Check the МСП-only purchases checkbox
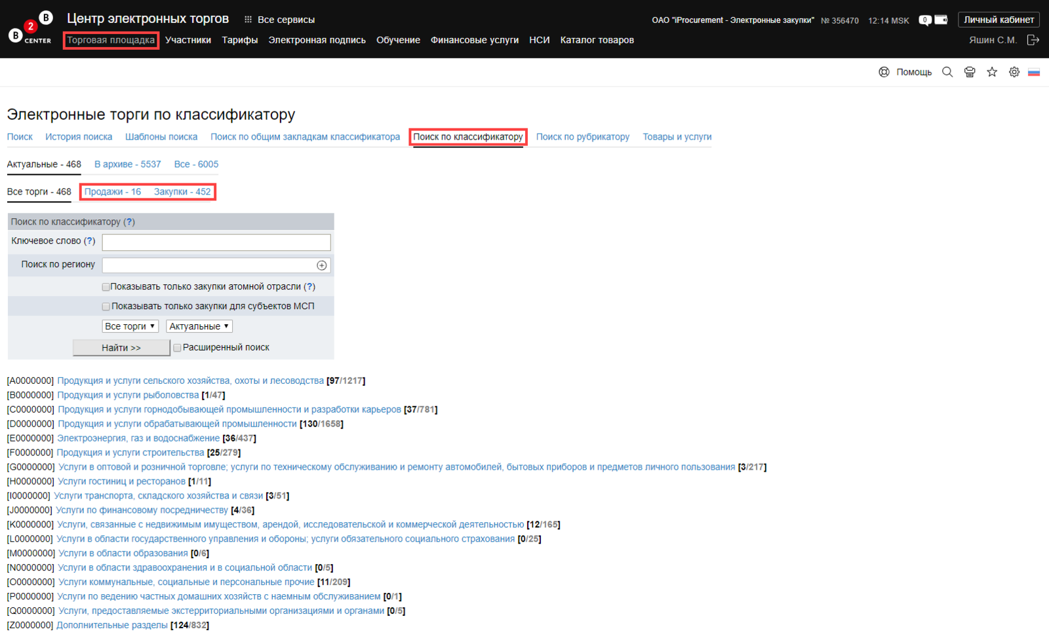The height and width of the screenshot is (640, 1049). (x=106, y=307)
